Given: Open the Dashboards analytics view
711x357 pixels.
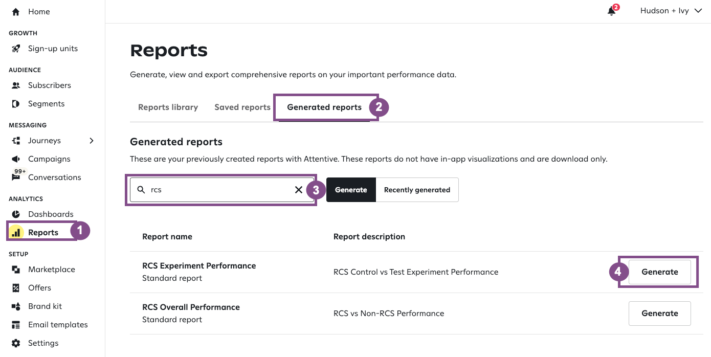Looking at the screenshot, I should click(50, 214).
